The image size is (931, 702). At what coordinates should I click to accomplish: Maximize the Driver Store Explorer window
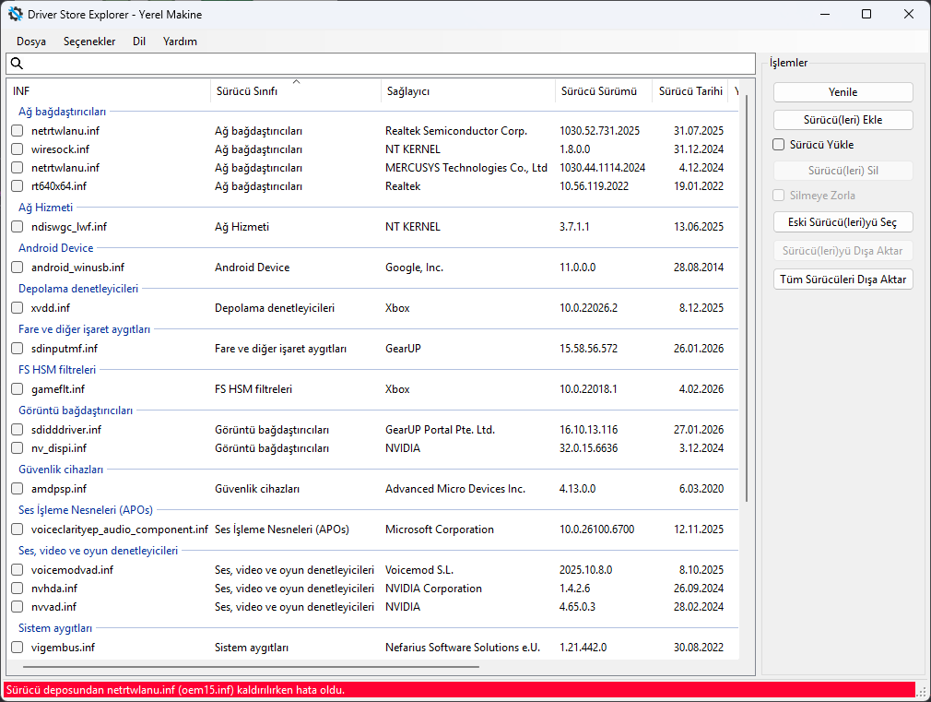click(866, 14)
